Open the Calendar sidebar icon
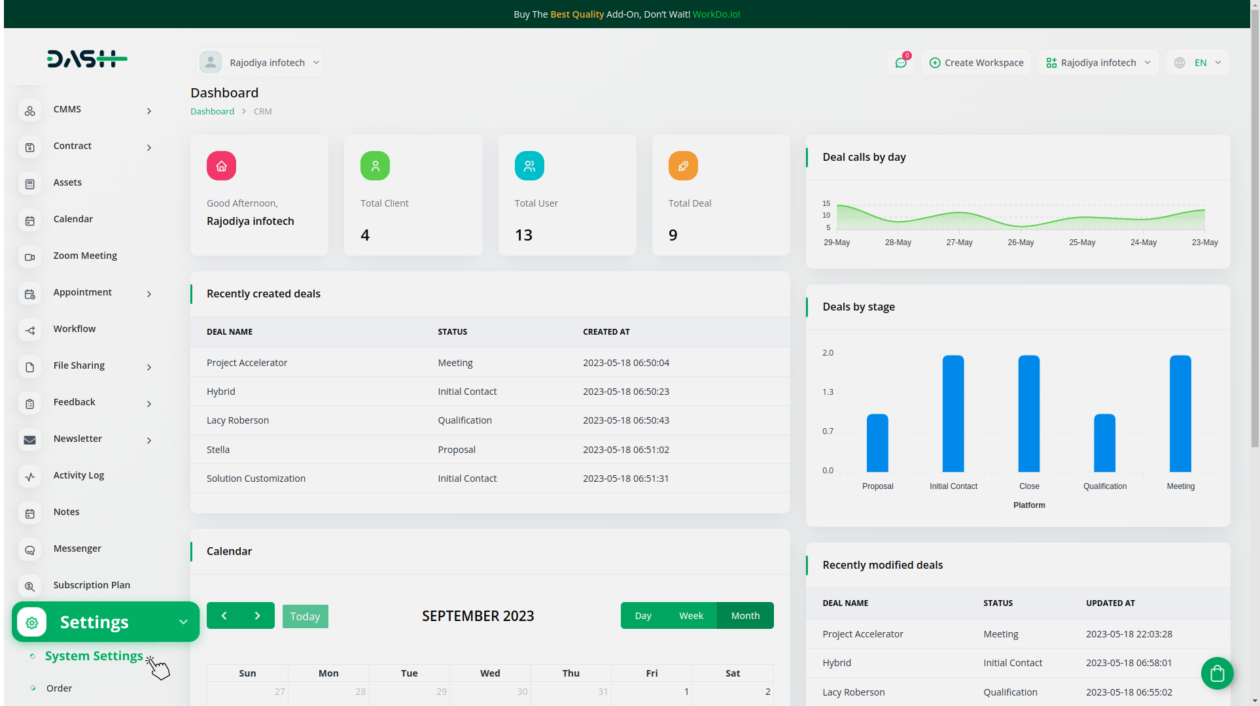The image size is (1260, 706). pyautogui.click(x=30, y=221)
